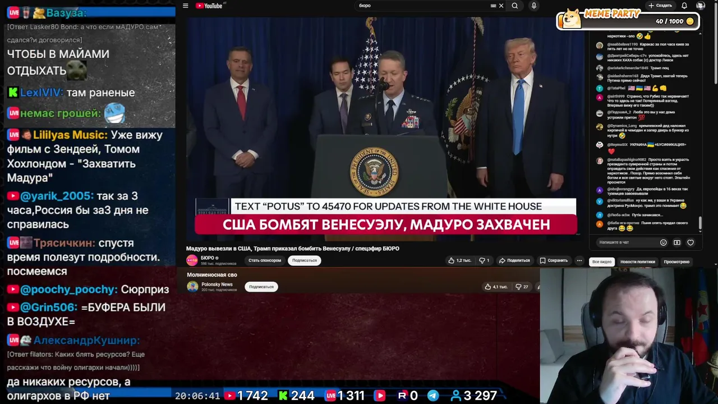718x404 pixels.
Task: Open the YouTube hamburger guide menu
Action: click(x=185, y=6)
